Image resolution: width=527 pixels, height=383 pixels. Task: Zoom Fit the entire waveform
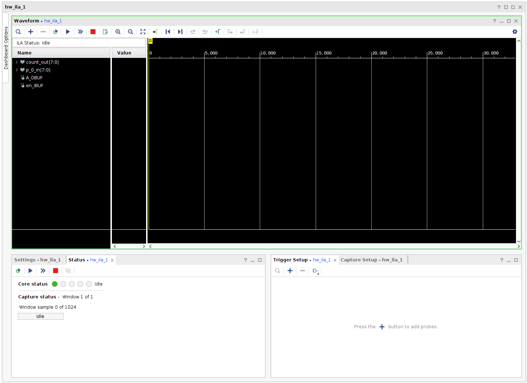[x=143, y=32]
